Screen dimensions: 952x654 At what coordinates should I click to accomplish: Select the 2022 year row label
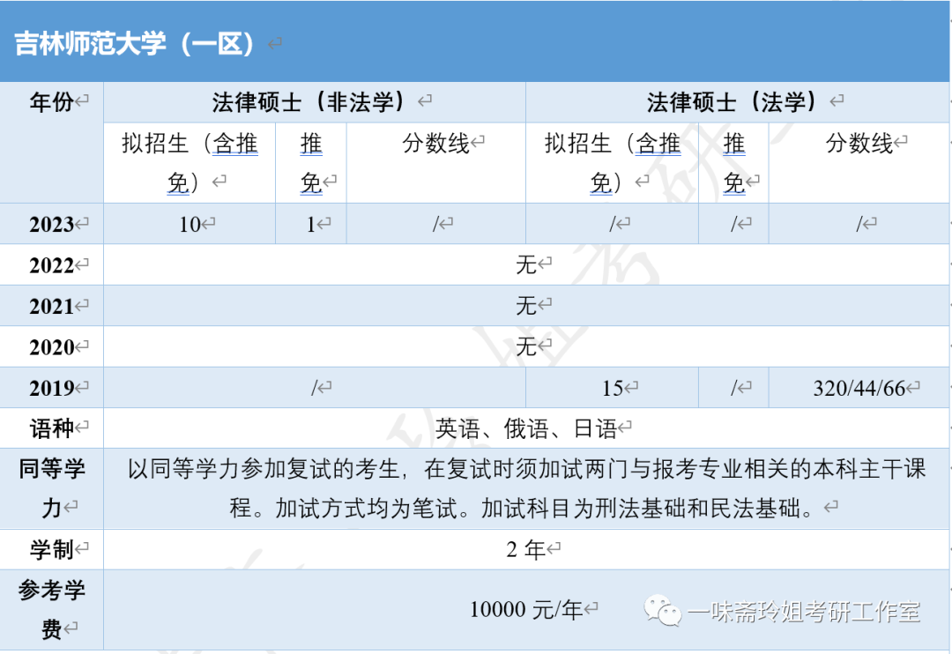click(x=52, y=265)
